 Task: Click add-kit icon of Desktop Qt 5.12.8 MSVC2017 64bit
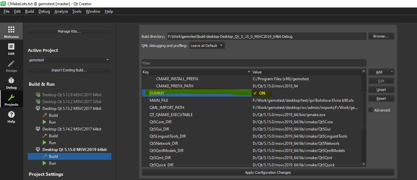click(x=38, y=95)
